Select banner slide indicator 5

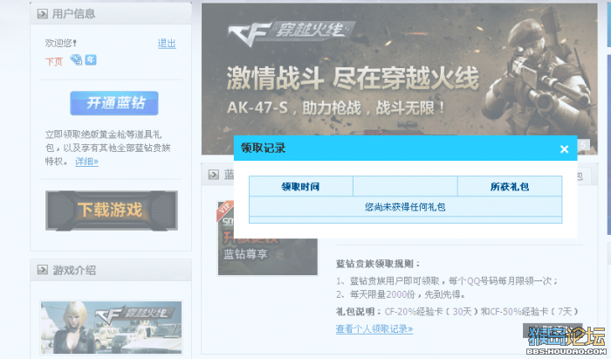583,145
